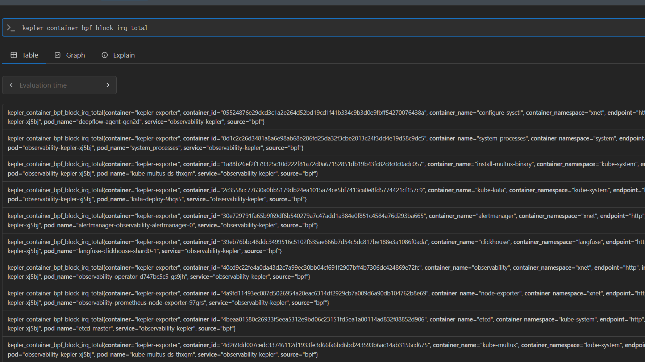This screenshot has width=645, height=362.
Task: Select result row with pod_name etcd-master
Action: coord(324,324)
